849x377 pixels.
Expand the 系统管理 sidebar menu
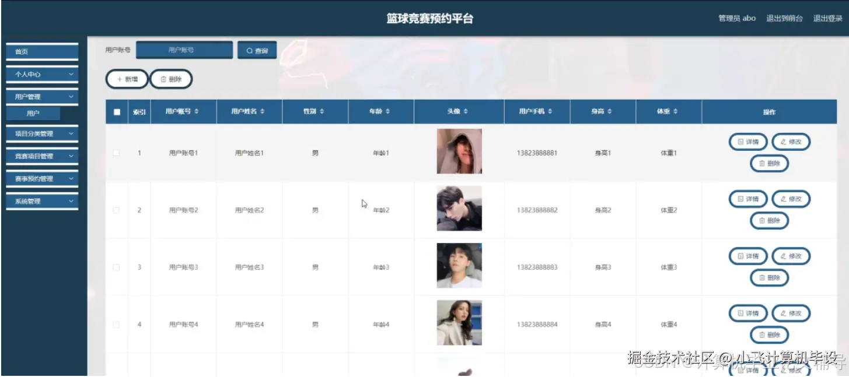click(42, 201)
